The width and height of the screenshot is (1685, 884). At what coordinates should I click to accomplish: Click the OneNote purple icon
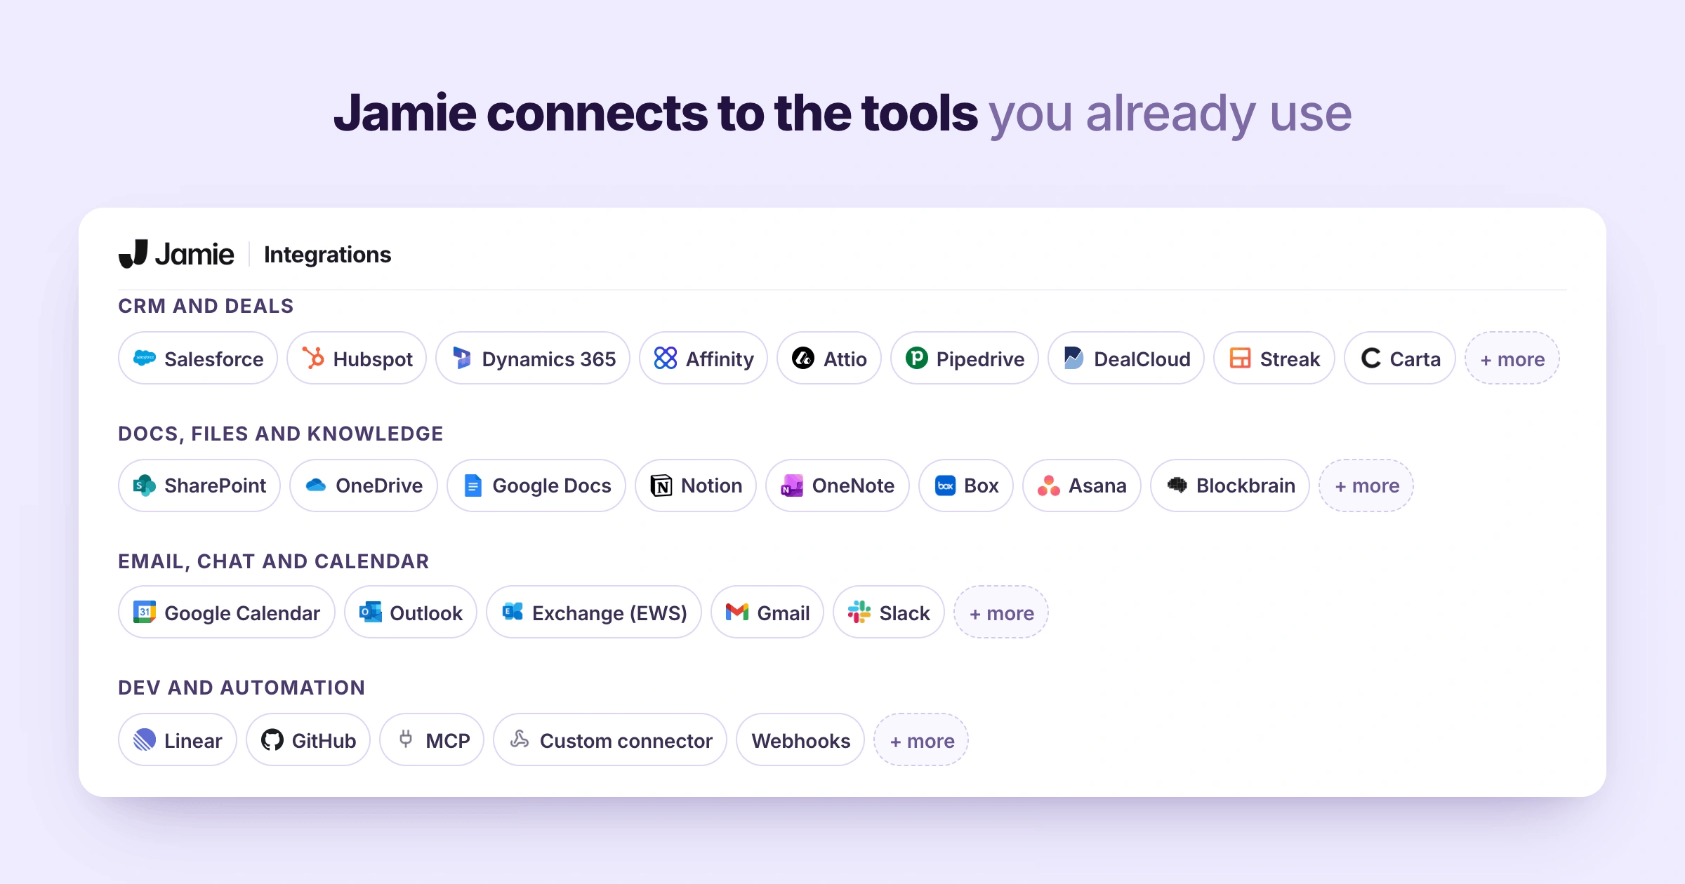(792, 485)
